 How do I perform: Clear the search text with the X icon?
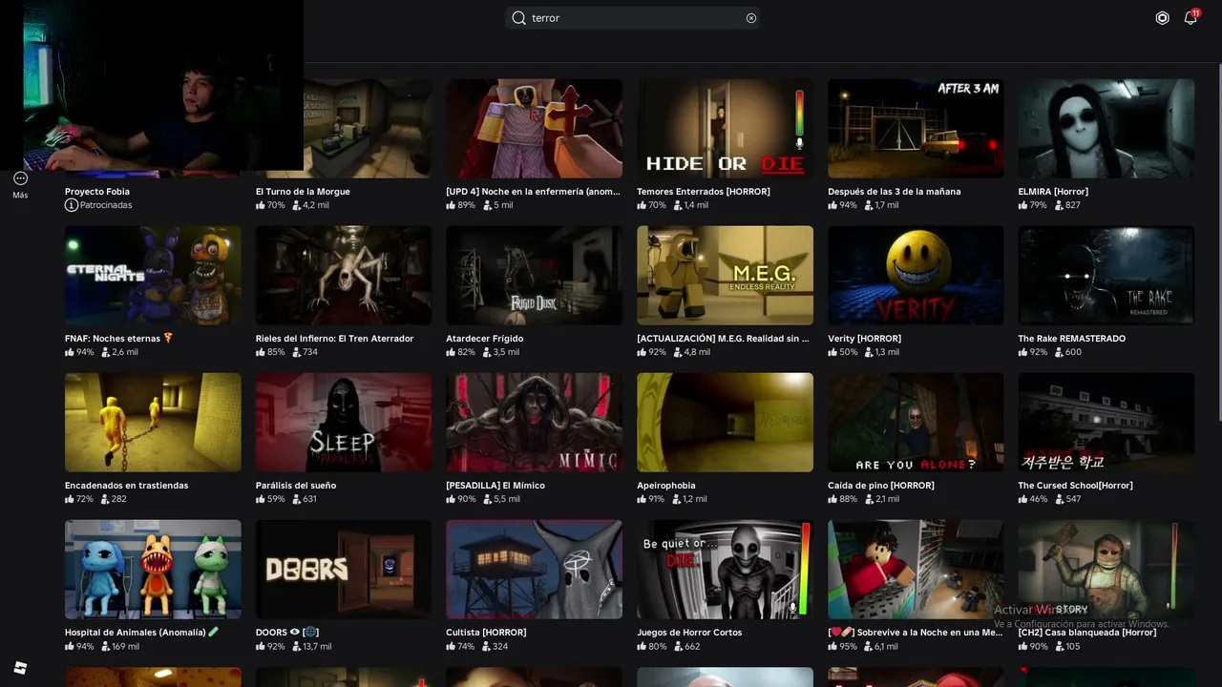coord(751,18)
